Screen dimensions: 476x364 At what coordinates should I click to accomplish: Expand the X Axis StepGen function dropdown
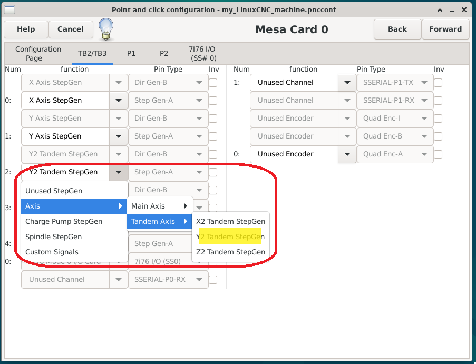(x=118, y=101)
